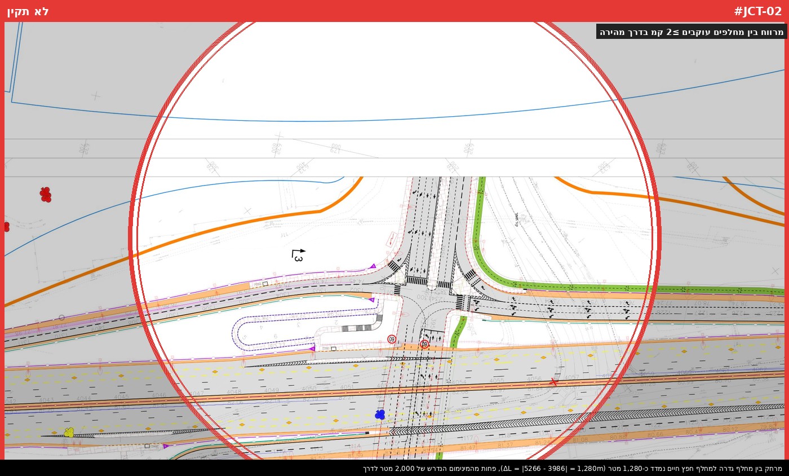Click the purple triangle below the section 3 marker

tap(373, 266)
